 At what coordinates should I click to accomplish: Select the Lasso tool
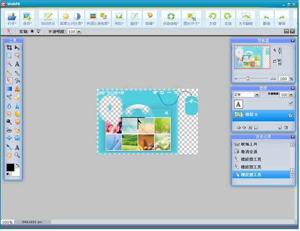coord(17,56)
